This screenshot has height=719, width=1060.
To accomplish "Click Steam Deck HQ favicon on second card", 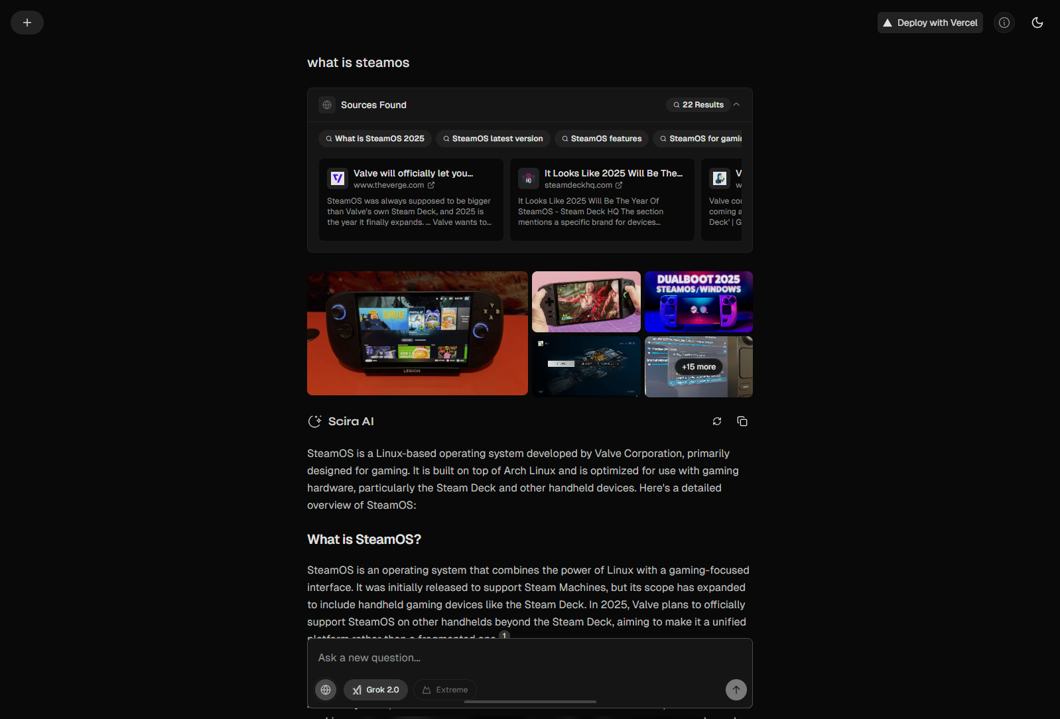I will [529, 178].
